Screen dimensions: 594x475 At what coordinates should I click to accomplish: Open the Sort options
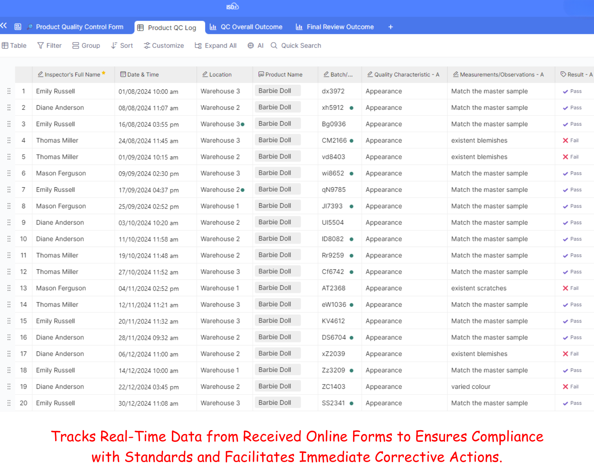pos(122,46)
